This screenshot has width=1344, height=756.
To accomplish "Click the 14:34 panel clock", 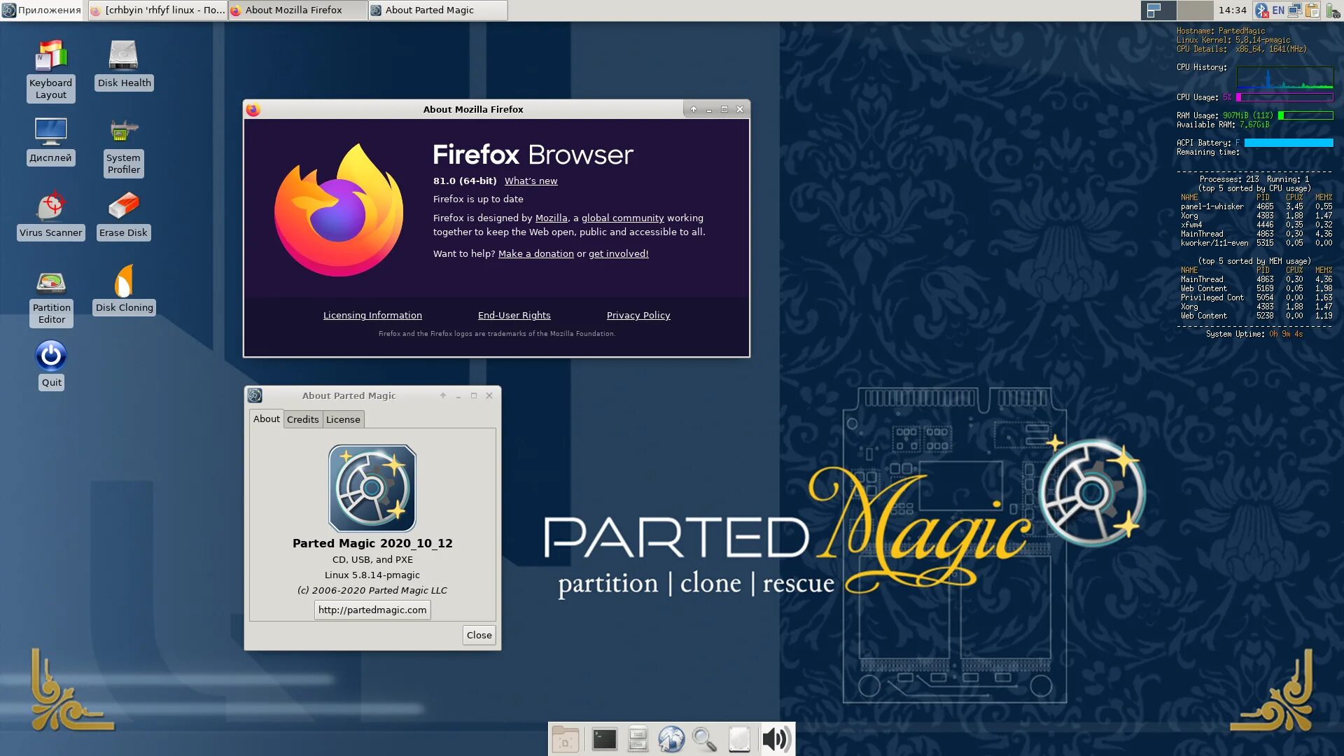I will [1232, 10].
